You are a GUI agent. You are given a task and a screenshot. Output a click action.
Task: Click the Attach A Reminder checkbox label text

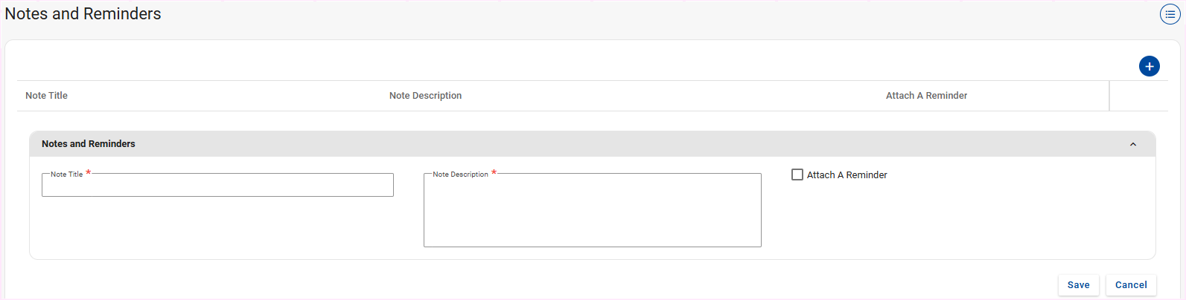pos(847,175)
